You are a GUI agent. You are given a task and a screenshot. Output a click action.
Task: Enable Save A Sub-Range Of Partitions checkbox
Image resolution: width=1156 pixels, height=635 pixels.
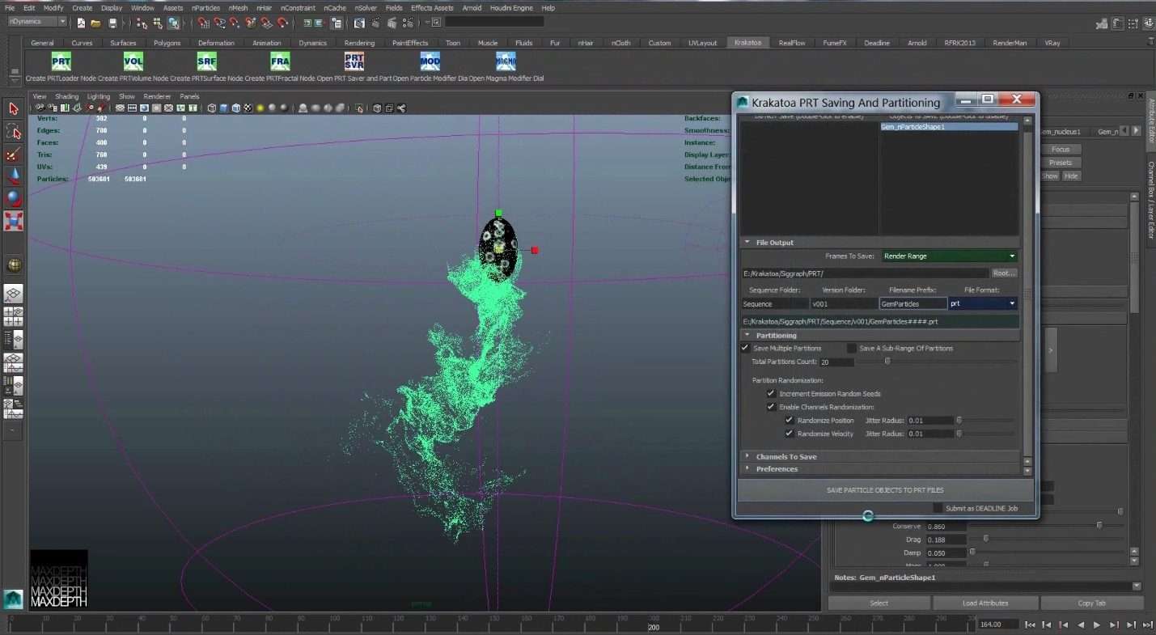(851, 348)
